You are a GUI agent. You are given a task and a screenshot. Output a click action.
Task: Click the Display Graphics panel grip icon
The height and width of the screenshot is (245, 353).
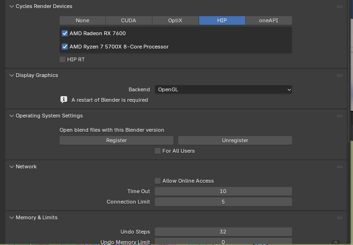pos(339,75)
